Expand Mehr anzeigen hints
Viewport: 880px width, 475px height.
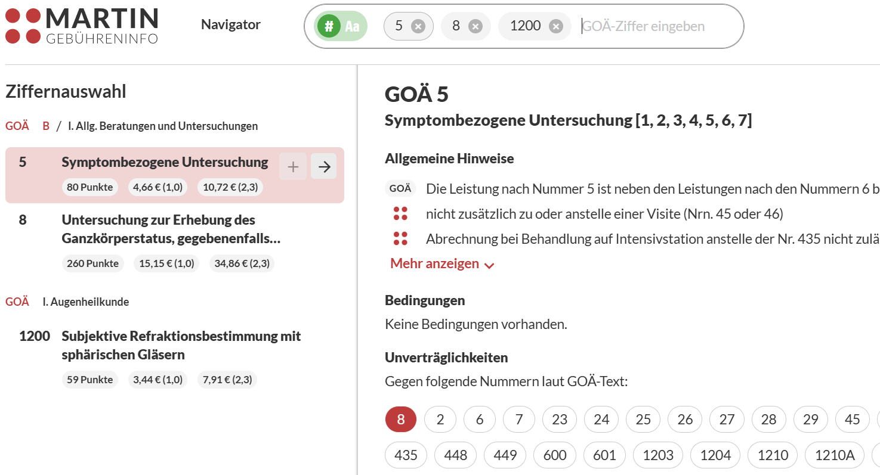(x=442, y=263)
